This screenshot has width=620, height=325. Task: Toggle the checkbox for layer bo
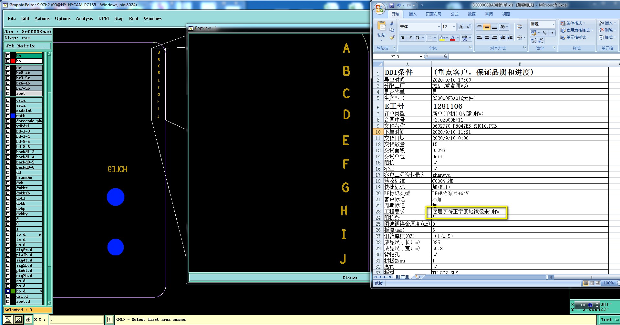click(x=8, y=61)
